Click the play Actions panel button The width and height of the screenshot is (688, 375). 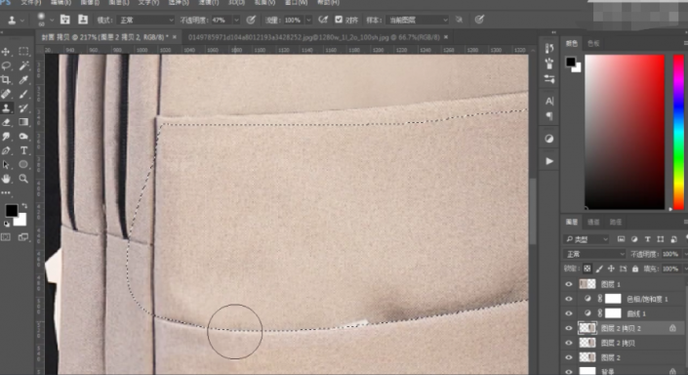tap(549, 161)
